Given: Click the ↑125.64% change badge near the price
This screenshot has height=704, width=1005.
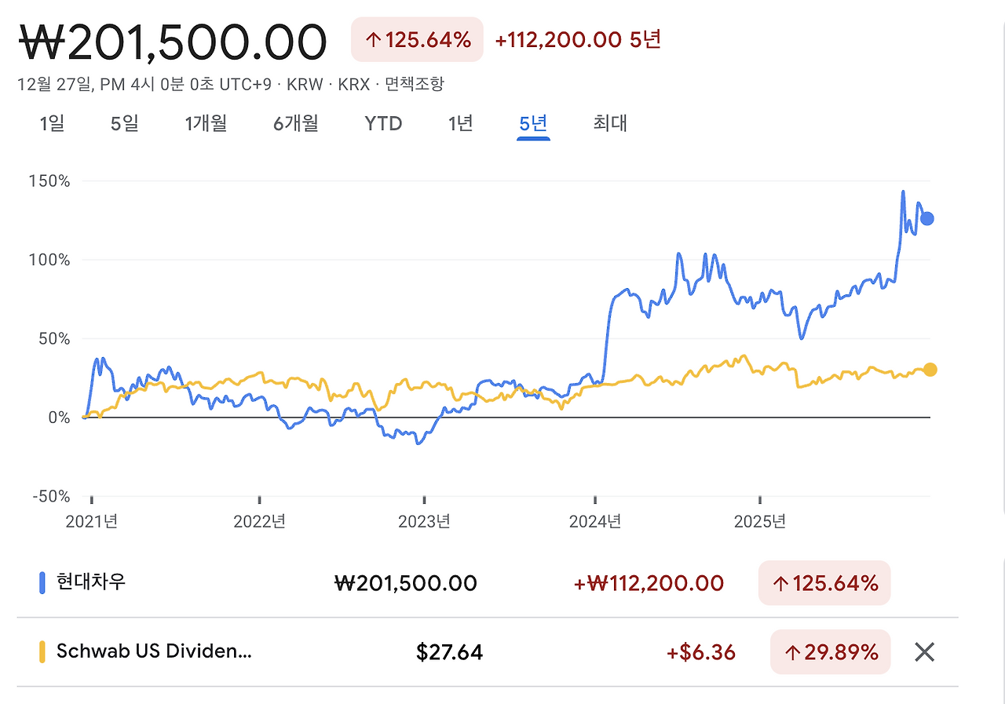Looking at the screenshot, I should click(417, 39).
